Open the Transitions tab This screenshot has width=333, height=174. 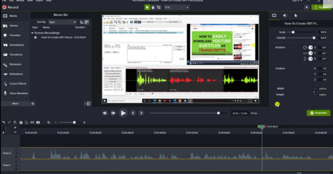point(15,55)
